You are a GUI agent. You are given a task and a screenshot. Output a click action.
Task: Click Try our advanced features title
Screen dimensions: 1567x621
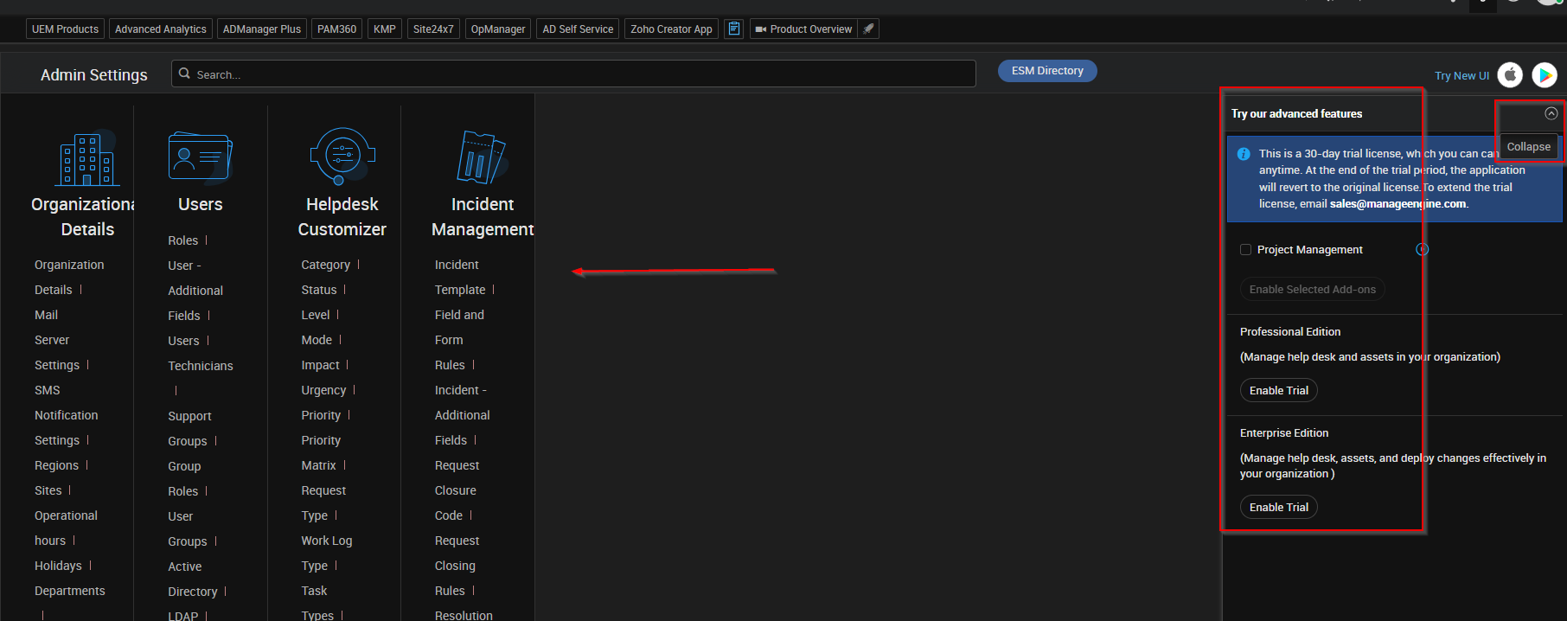(1296, 113)
